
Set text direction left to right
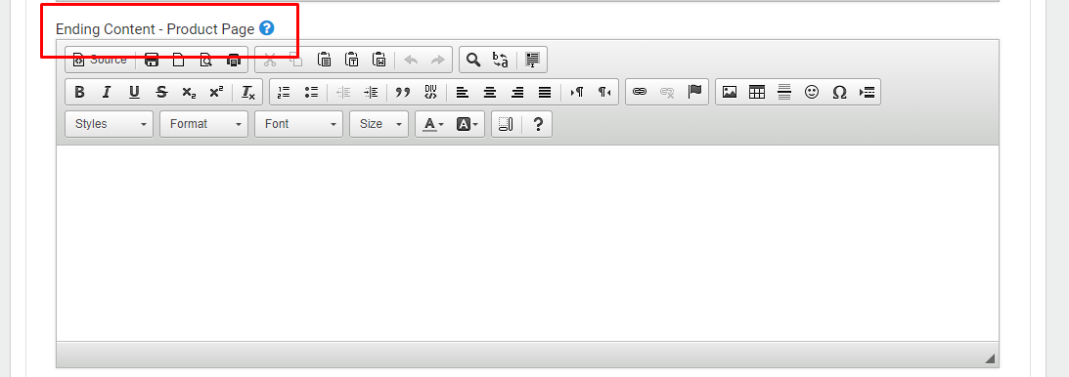click(577, 92)
